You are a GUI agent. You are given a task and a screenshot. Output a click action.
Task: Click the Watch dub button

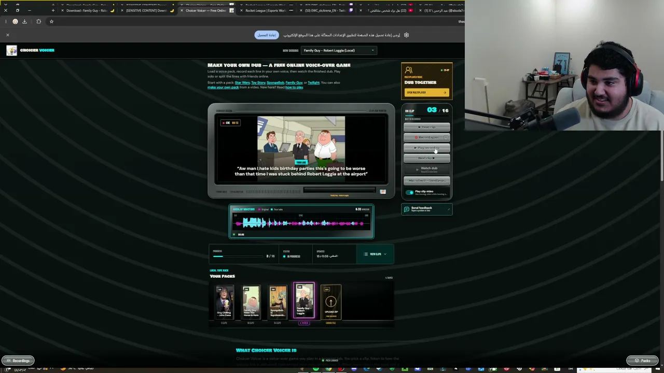[427, 169]
